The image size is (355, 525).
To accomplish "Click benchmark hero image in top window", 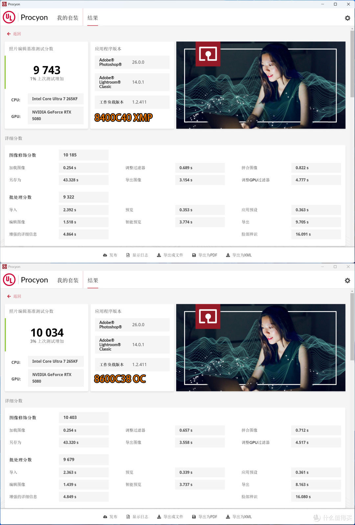I will (x=261, y=85).
